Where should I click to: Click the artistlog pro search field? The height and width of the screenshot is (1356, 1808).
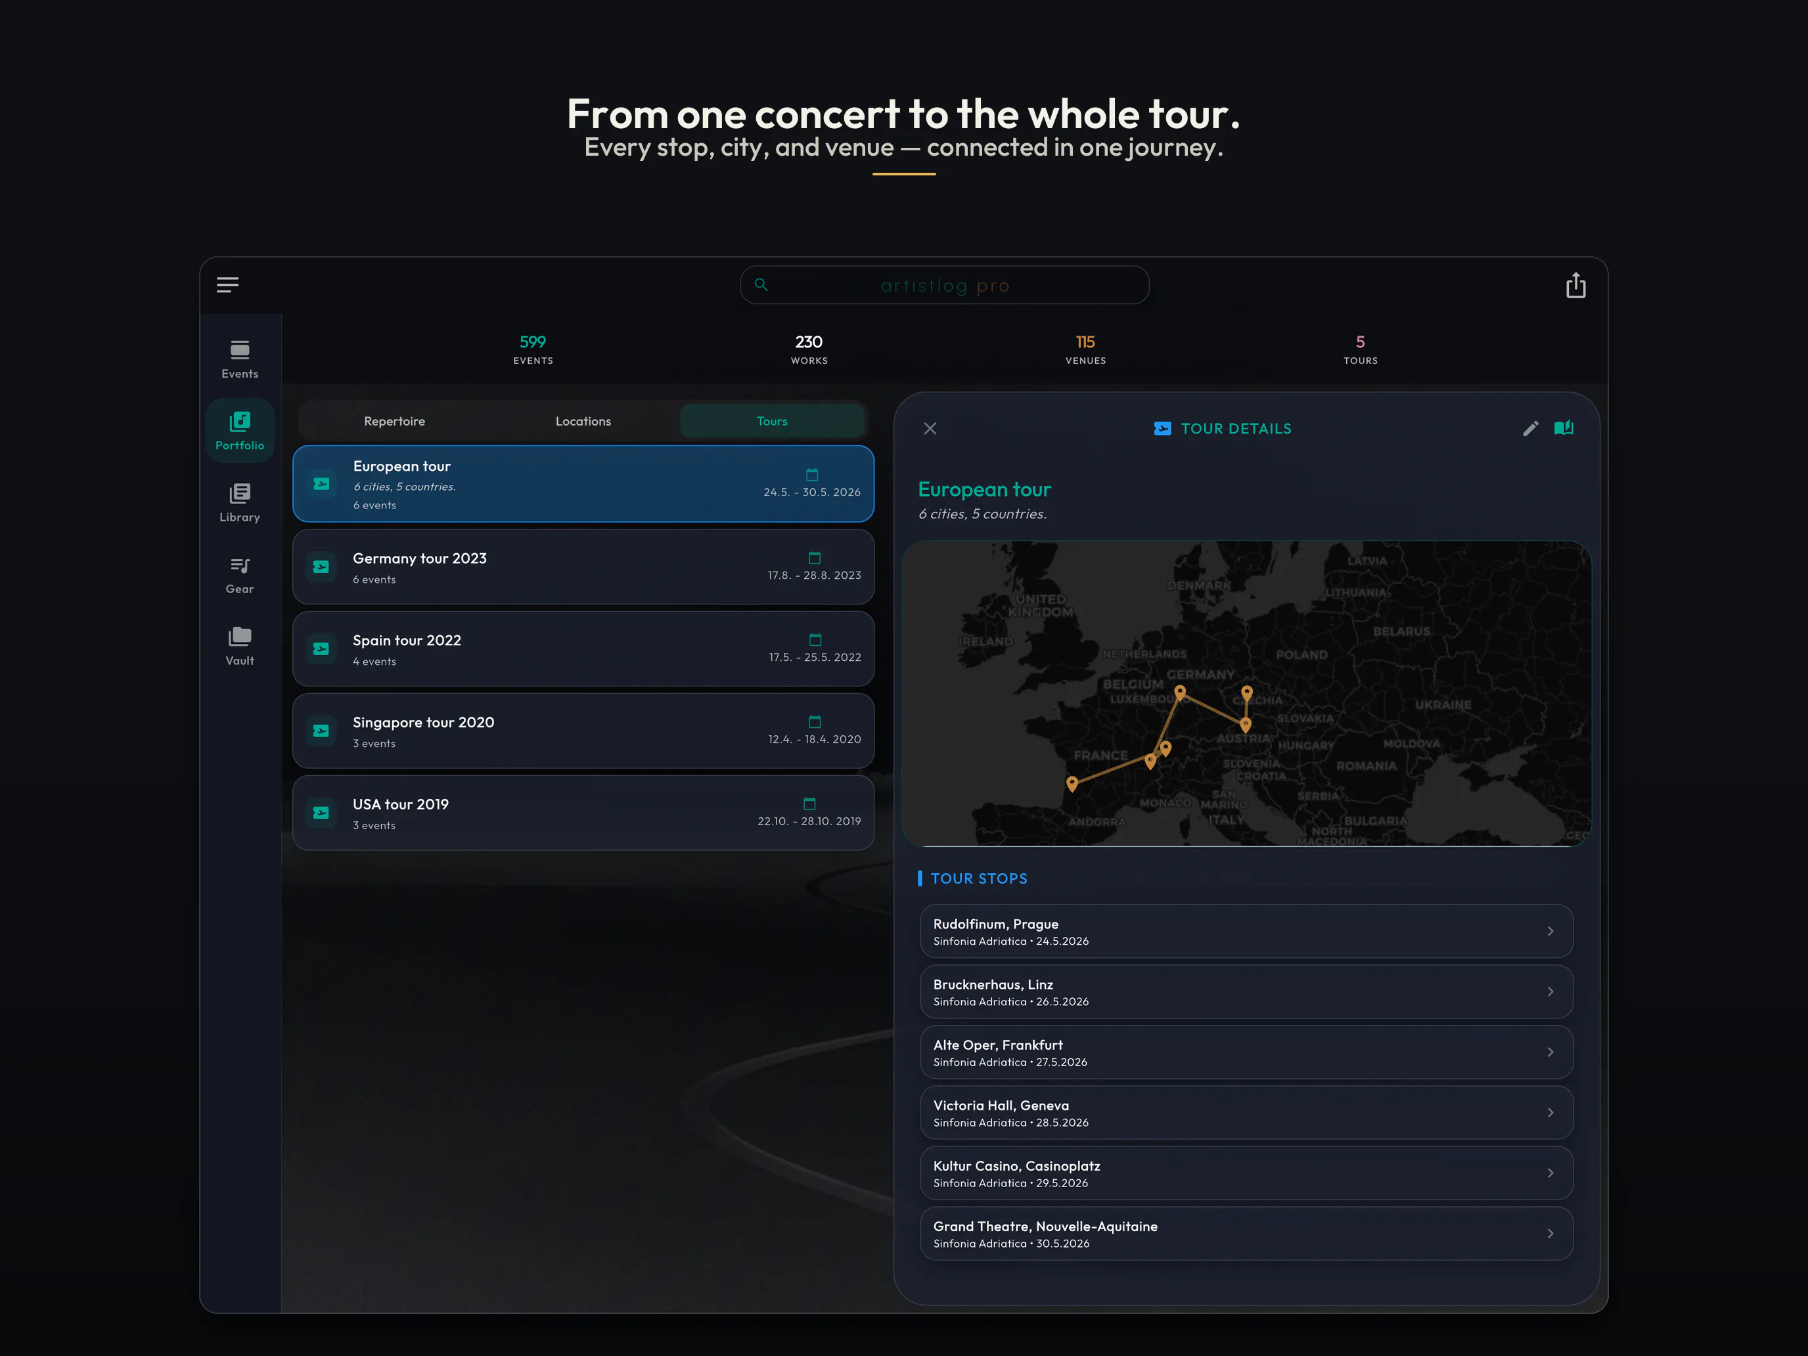tap(944, 285)
